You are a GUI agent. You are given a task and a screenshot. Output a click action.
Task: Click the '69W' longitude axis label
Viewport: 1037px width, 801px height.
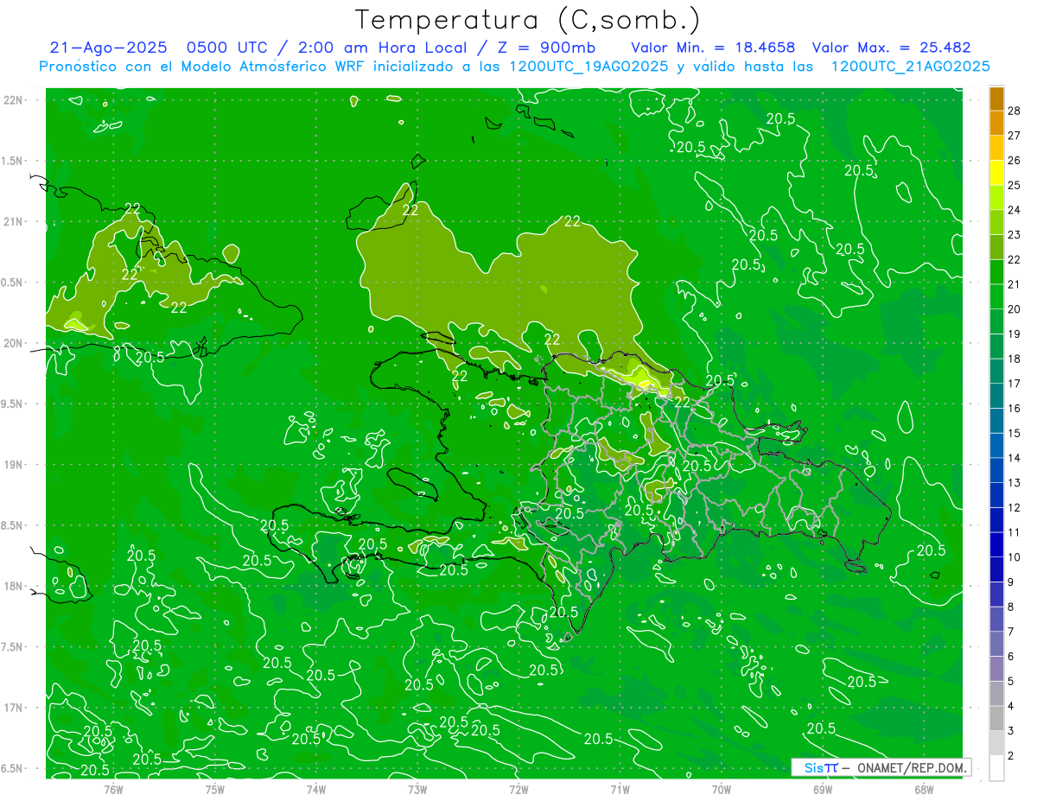pos(822,789)
